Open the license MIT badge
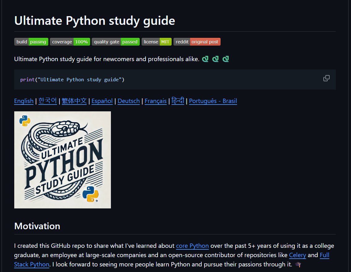Image resolution: width=351 pixels, height=272 pixels. [x=156, y=42]
